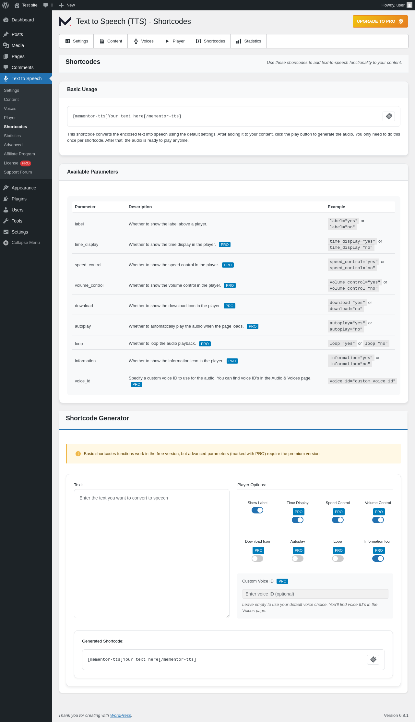Click the loop="yes" example code
Screen dimensions: 415x722
[342, 343]
